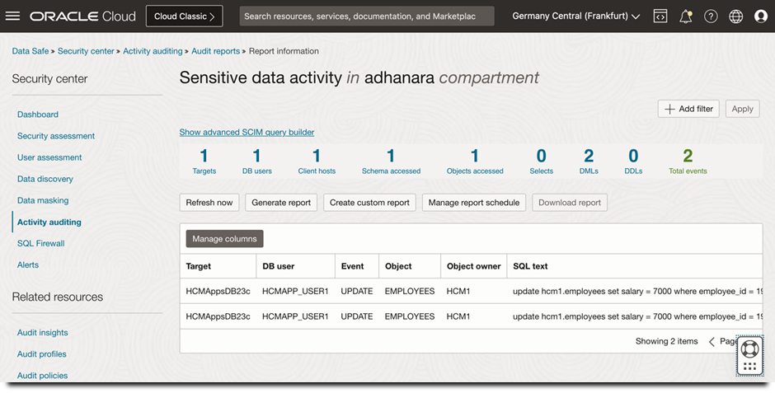The height and width of the screenshot is (393, 775).
Task: Click the Refresh now button
Action: pyautogui.click(x=209, y=203)
